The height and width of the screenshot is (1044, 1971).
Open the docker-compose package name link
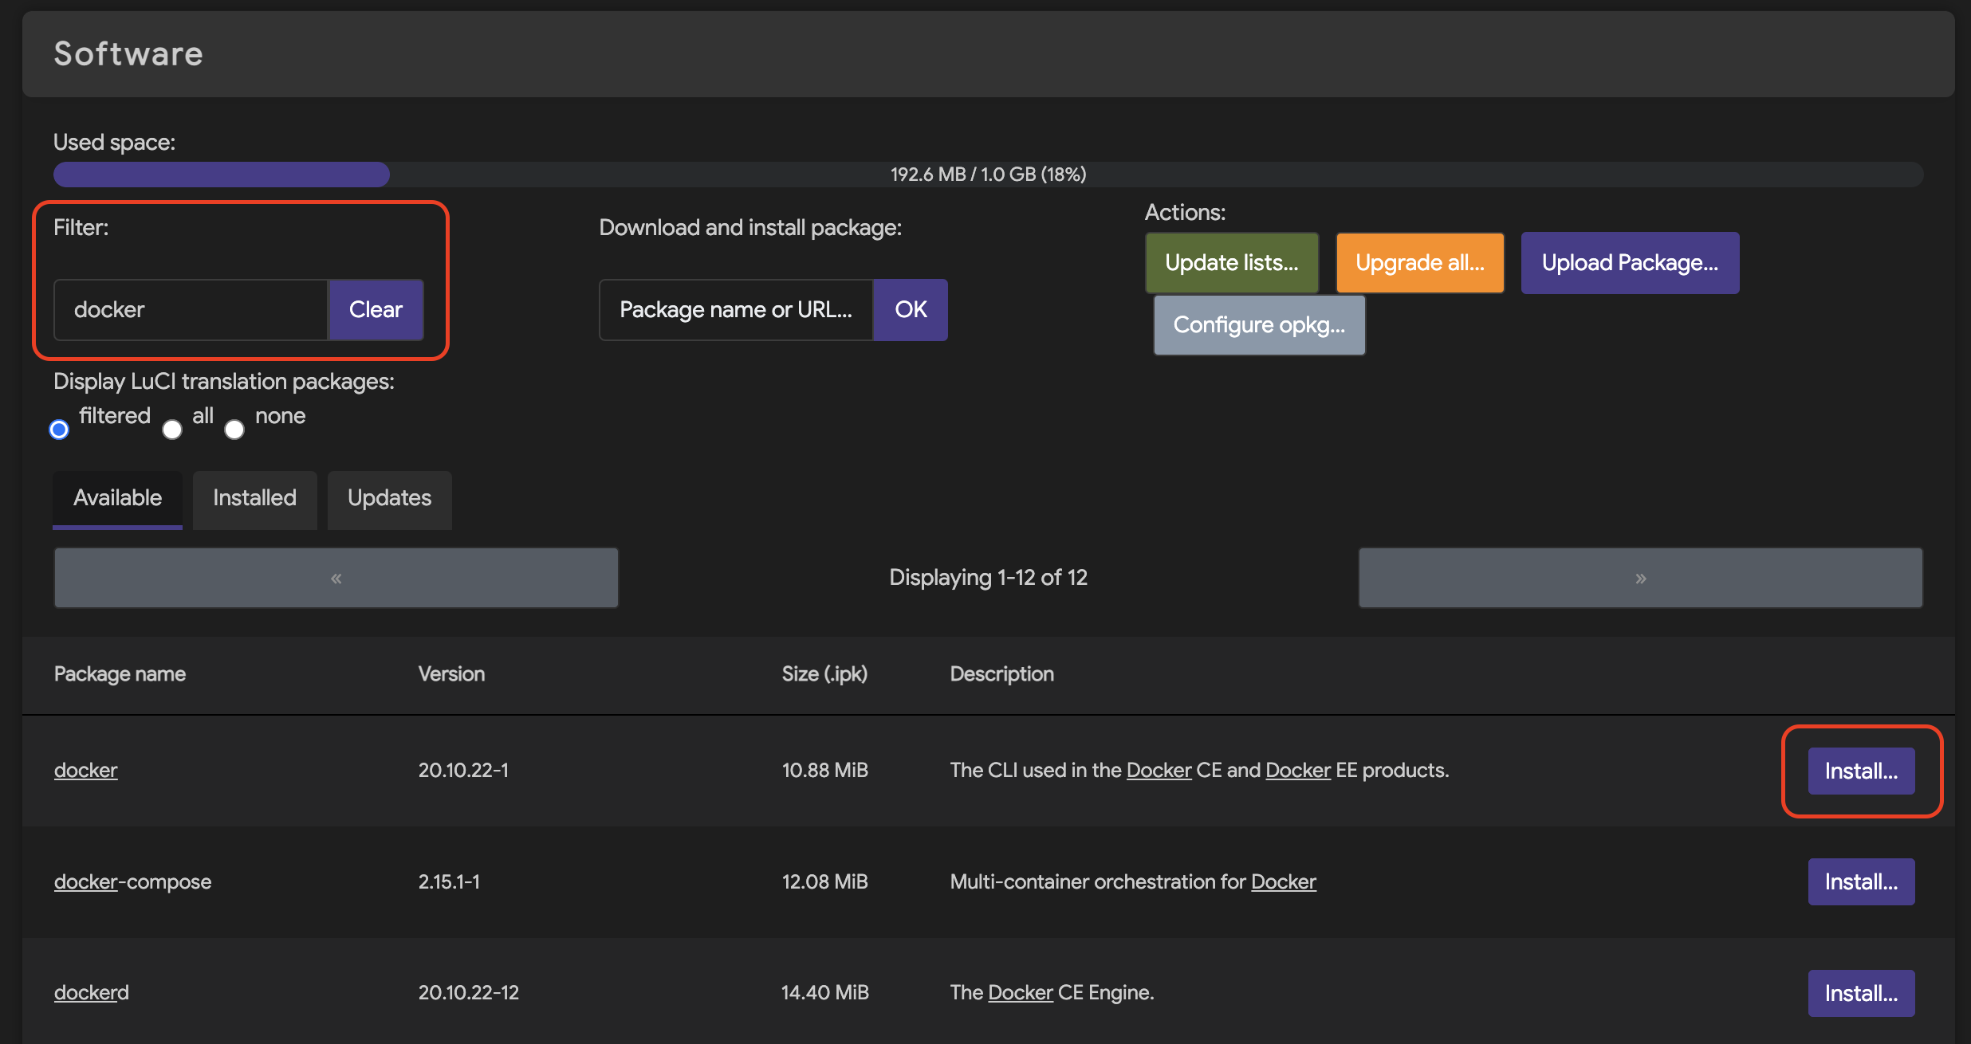(x=132, y=881)
